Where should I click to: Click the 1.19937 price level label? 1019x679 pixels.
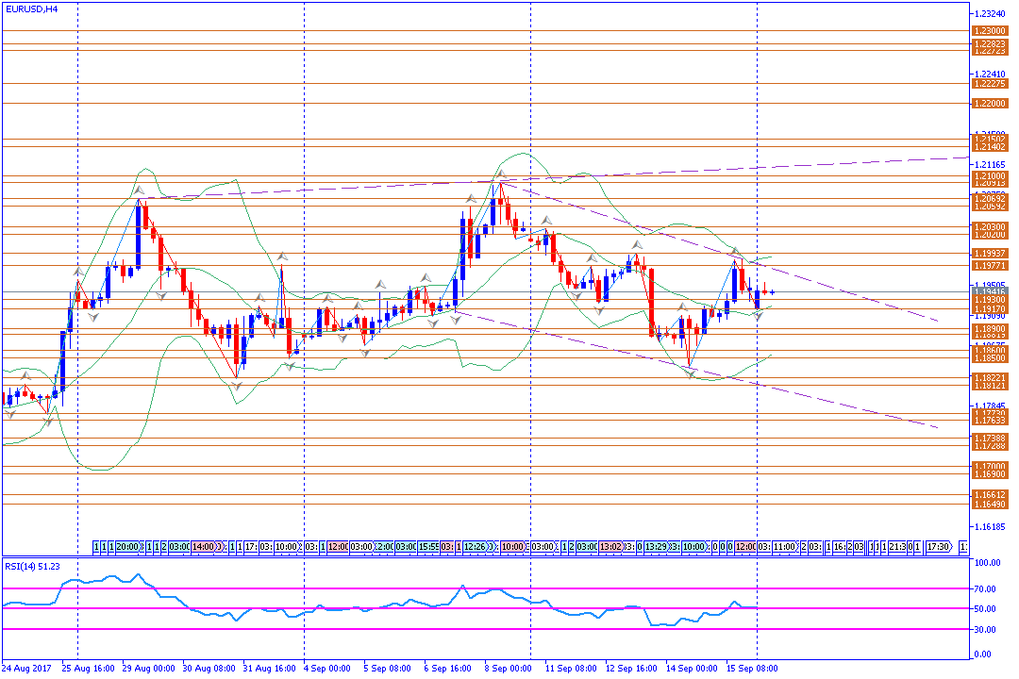click(x=990, y=254)
